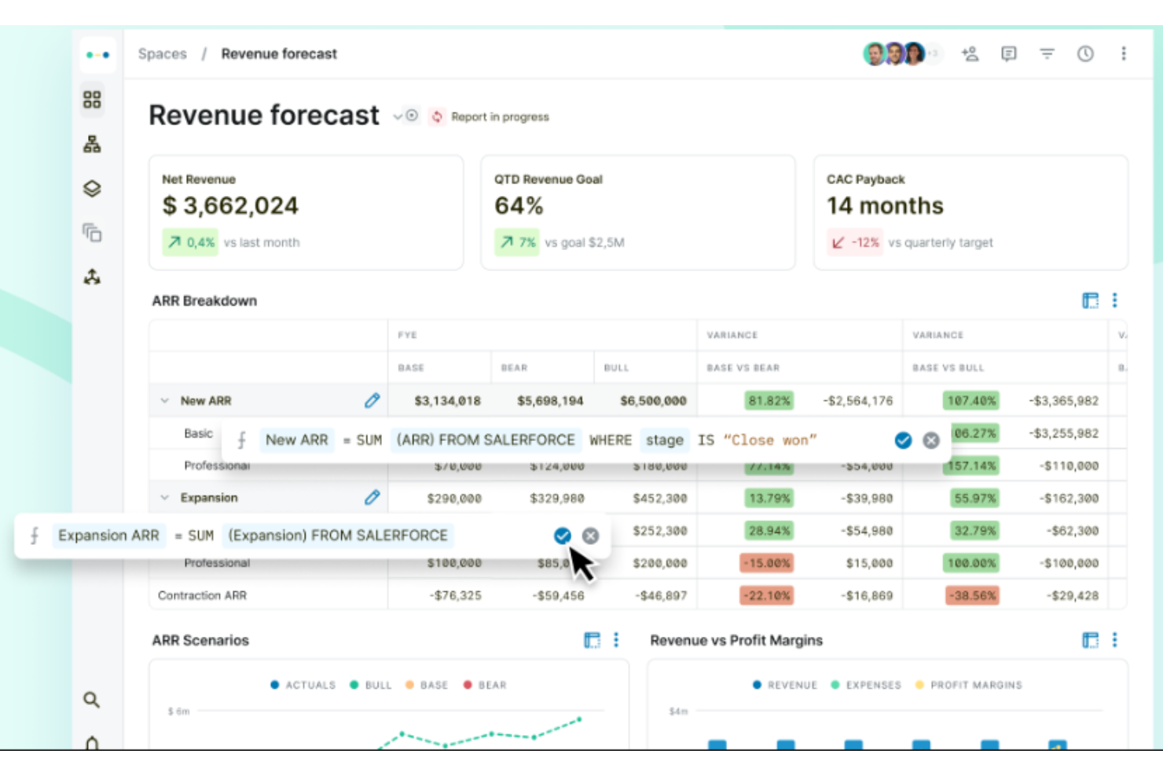The image size is (1163, 776).
Task: Confirm the New ARR formula with checkmark
Action: [x=903, y=440]
